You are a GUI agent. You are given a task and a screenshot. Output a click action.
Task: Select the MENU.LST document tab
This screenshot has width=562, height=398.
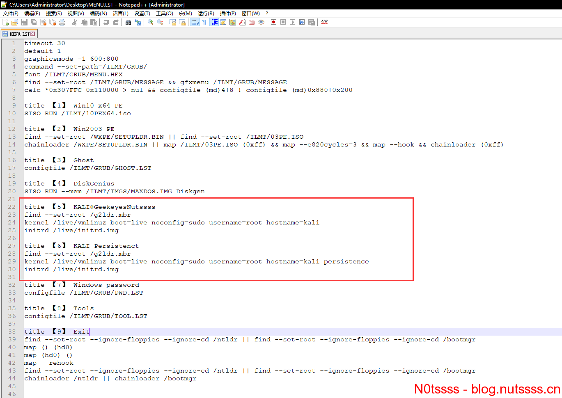(x=19, y=34)
